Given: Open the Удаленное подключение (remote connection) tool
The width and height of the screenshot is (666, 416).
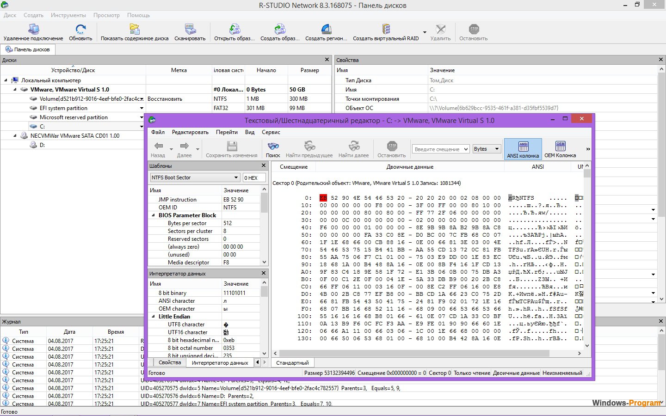Looking at the screenshot, I should click(33, 32).
